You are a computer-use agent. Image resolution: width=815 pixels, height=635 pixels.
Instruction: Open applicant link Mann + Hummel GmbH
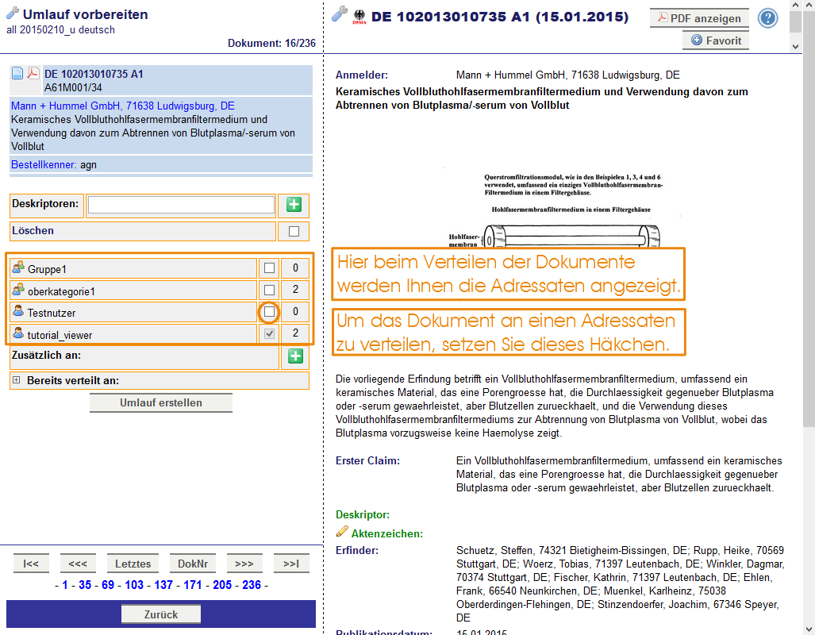123,106
